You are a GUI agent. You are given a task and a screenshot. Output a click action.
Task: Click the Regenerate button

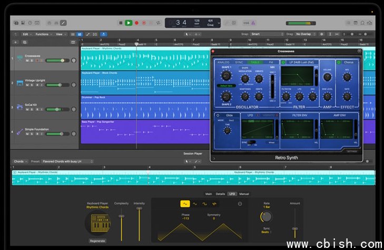coord(97,241)
